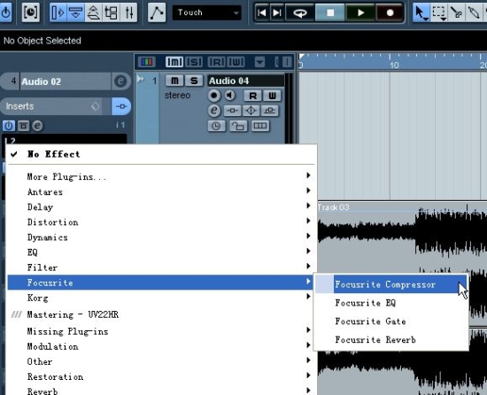Image resolution: width=487 pixels, height=395 pixels.
Task: Select the Object Selection arrow tool
Action: point(421,12)
